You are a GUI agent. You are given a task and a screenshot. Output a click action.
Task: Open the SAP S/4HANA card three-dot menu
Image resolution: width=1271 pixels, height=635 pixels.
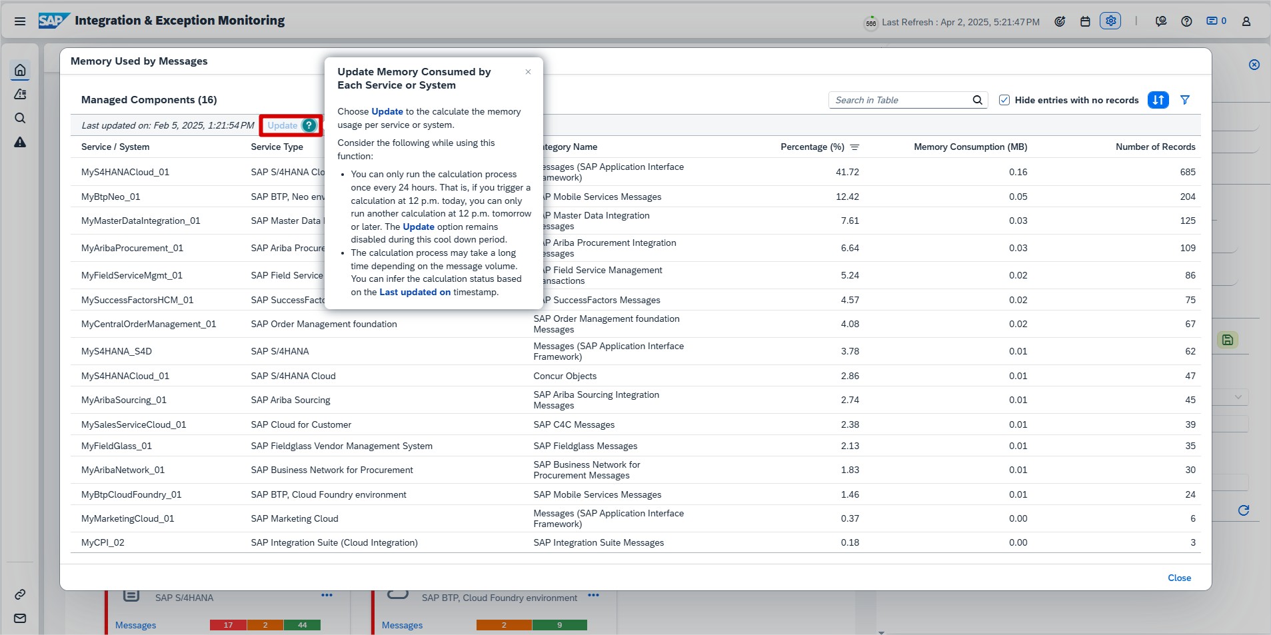tap(327, 595)
